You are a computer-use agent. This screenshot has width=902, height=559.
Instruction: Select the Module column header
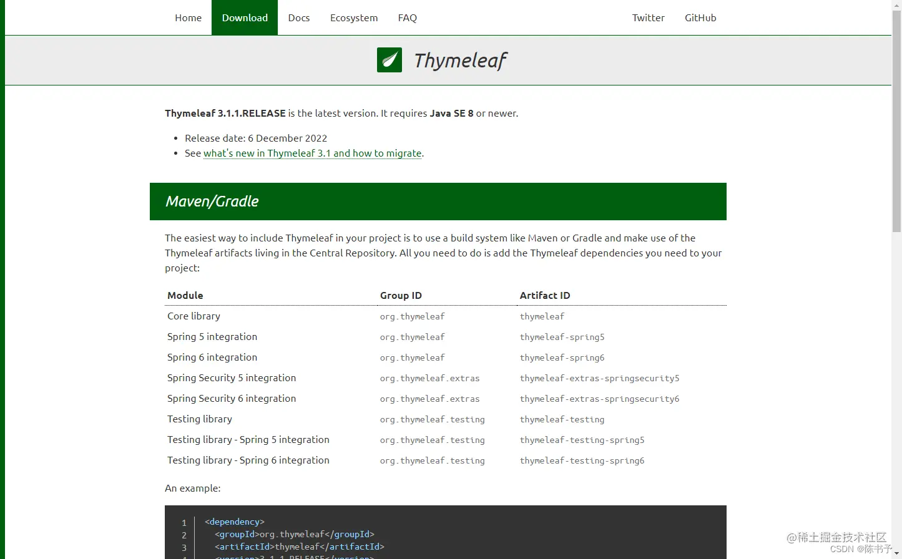pos(185,295)
